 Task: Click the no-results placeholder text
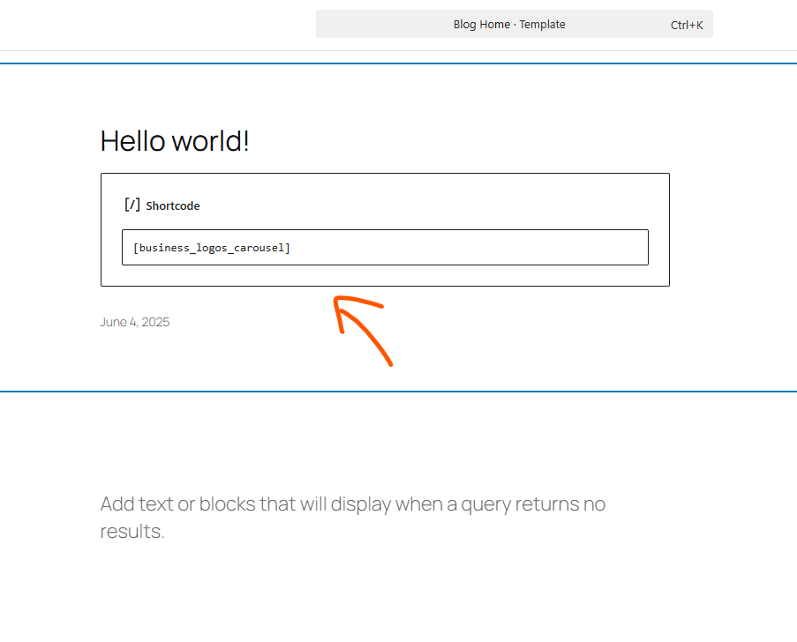[353, 518]
